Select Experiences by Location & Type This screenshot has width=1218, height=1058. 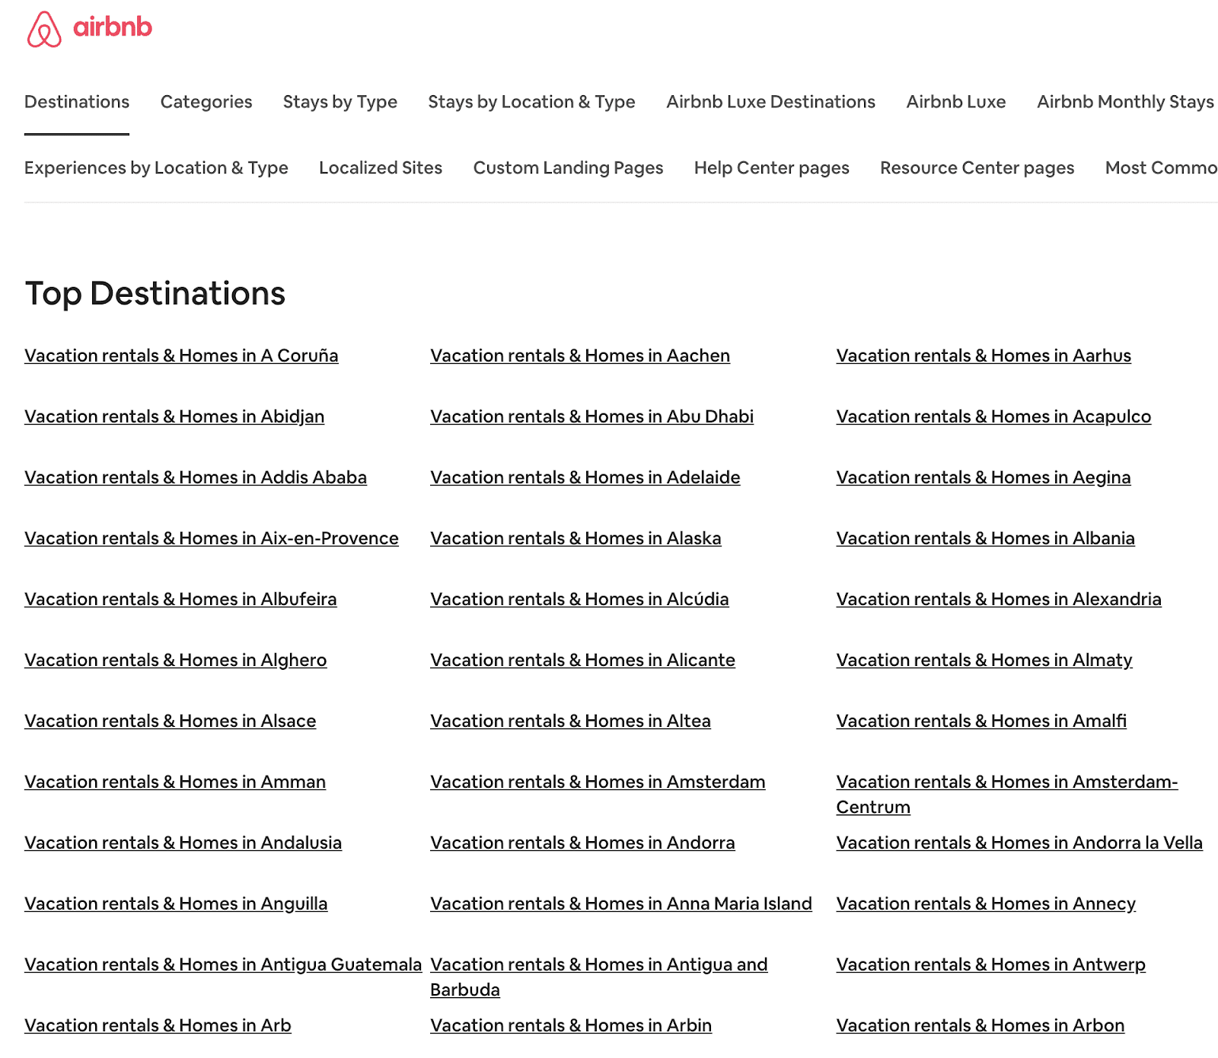[x=155, y=167]
